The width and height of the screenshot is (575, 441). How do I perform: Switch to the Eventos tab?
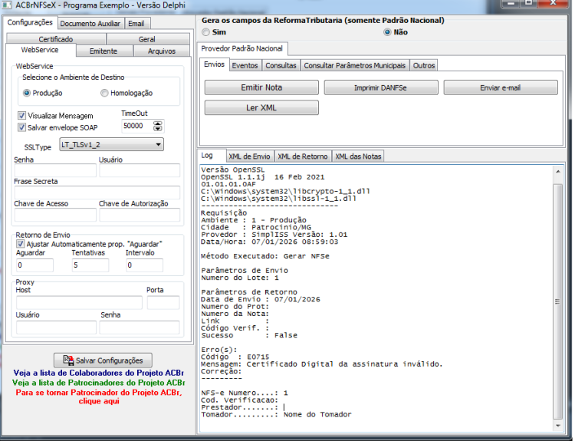[x=245, y=65]
